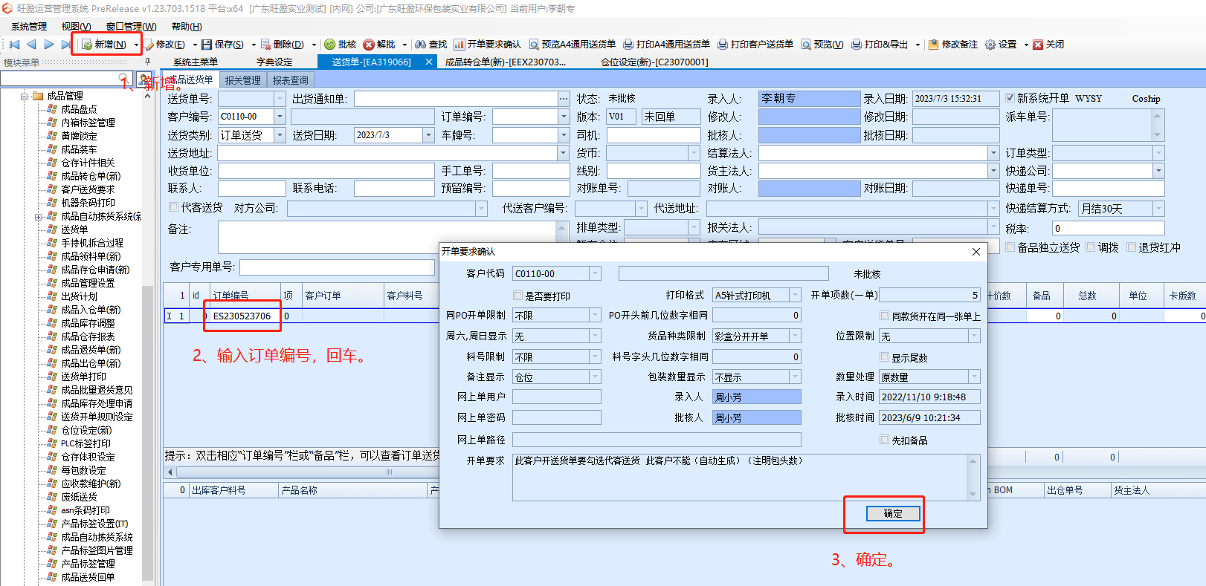Tick the 备品独立送货 checkbox
This screenshot has height=586, width=1206.
1010,247
